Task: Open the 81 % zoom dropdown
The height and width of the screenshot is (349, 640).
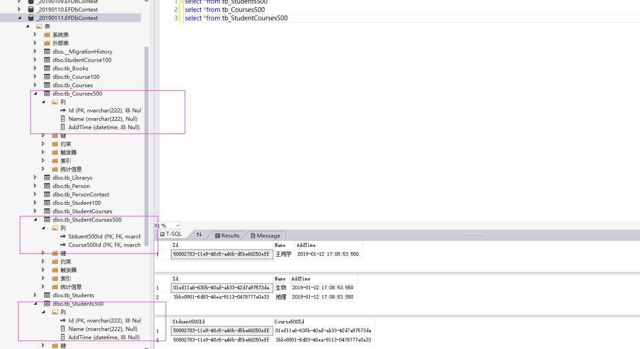Action: click(x=178, y=226)
